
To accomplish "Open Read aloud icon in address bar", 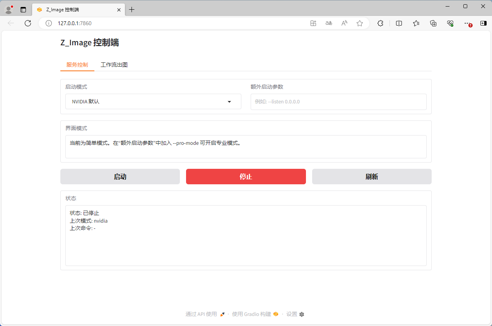I will point(344,23).
